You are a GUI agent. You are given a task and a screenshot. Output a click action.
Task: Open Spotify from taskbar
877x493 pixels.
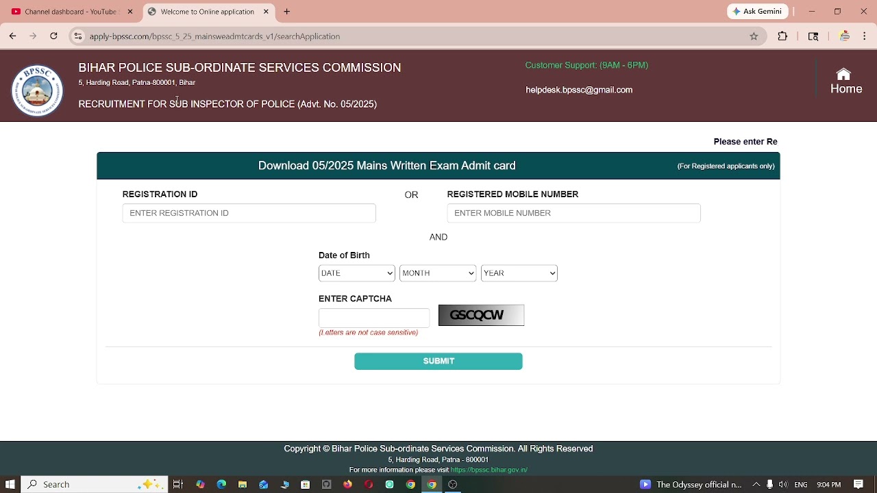point(390,484)
